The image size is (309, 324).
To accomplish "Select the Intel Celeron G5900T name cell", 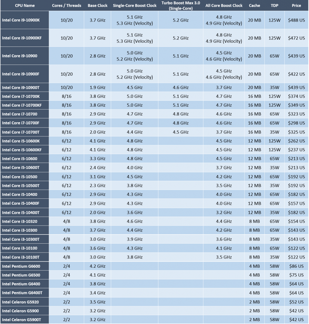I will pos(25,320).
